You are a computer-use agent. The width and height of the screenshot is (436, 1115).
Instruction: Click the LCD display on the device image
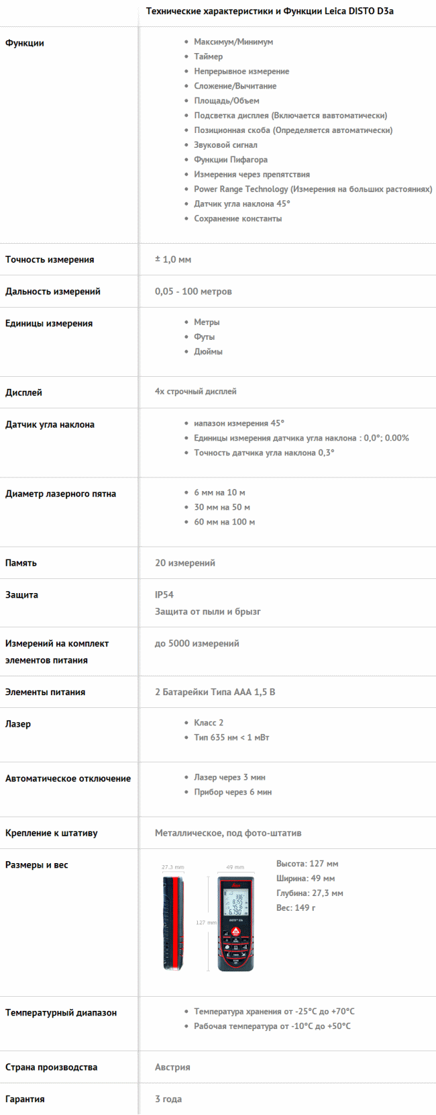(x=235, y=903)
